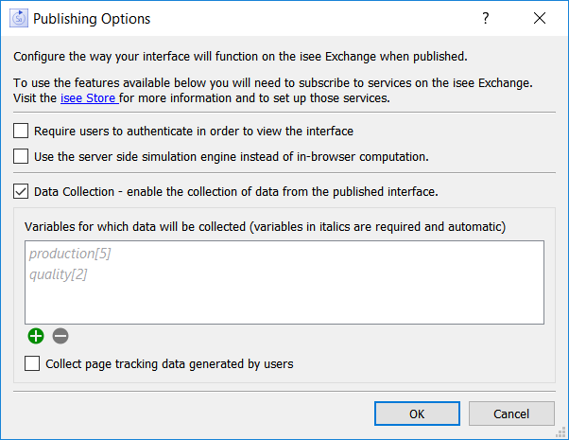Enable the collect page tracking data checkbox

32,363
